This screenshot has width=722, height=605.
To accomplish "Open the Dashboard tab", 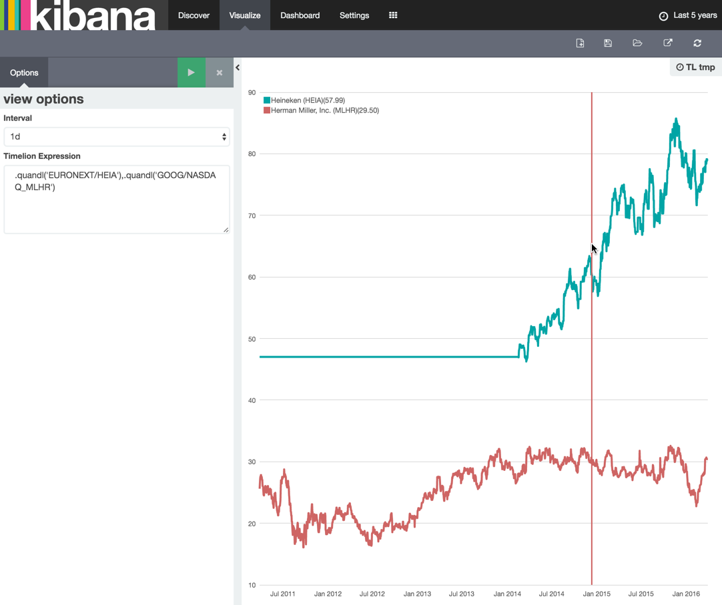I will pyautogui.click(x=300, y=15).
